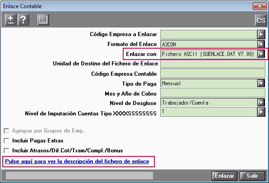Screen dimensions: 269x183
Task: Click the A3CON value in Formato field
Action: coord(169,45)
